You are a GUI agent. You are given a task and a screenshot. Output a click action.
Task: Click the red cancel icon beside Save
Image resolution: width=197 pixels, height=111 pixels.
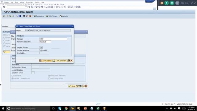pos(86,86)
